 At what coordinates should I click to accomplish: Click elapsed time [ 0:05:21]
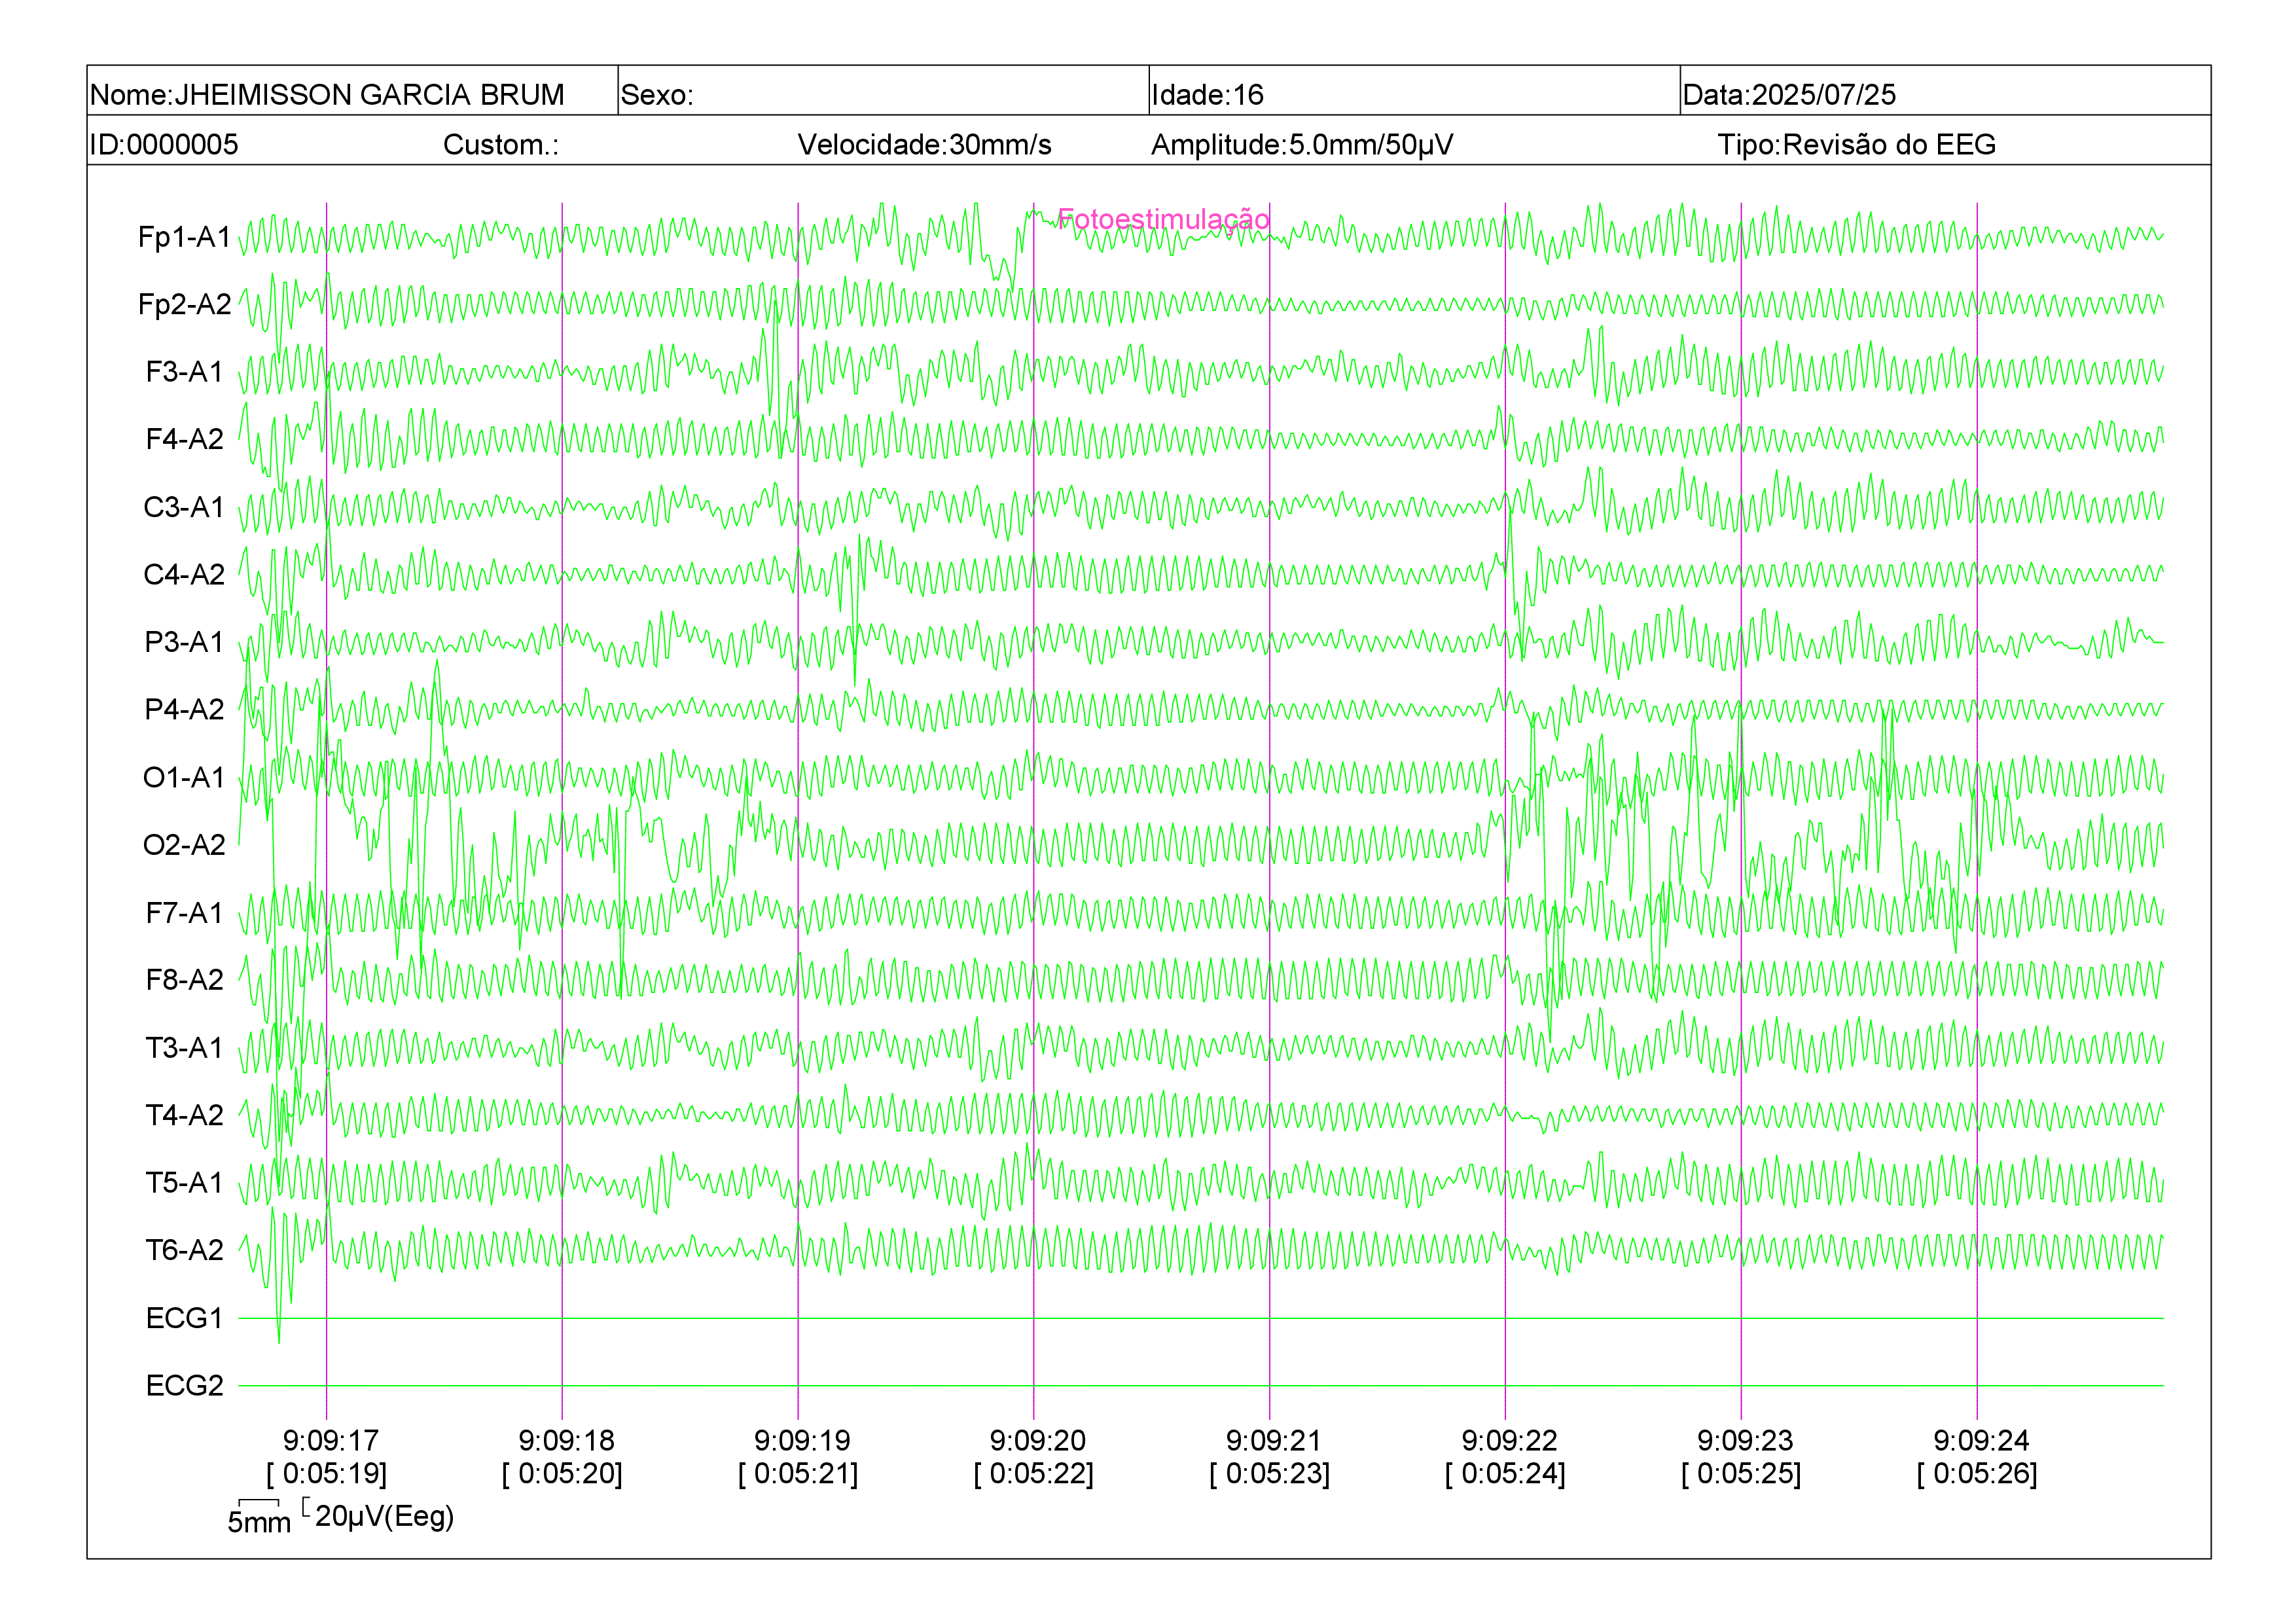click(x=798, y=1473)
